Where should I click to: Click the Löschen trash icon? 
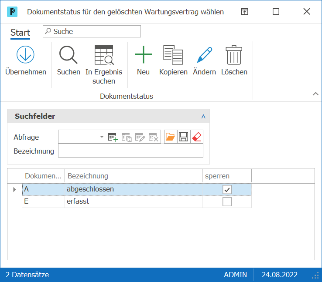click(234, 55)
